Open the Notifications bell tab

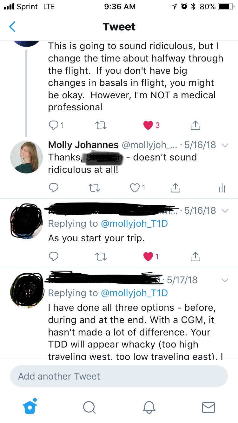149,407
